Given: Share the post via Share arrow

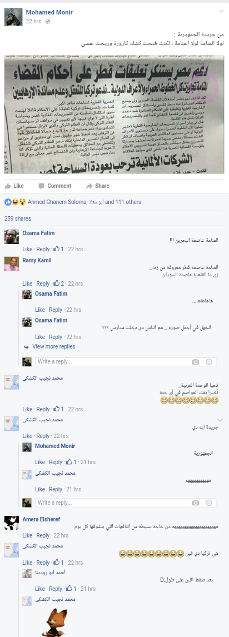Looking at the screenshot, I should click(97, 186).
